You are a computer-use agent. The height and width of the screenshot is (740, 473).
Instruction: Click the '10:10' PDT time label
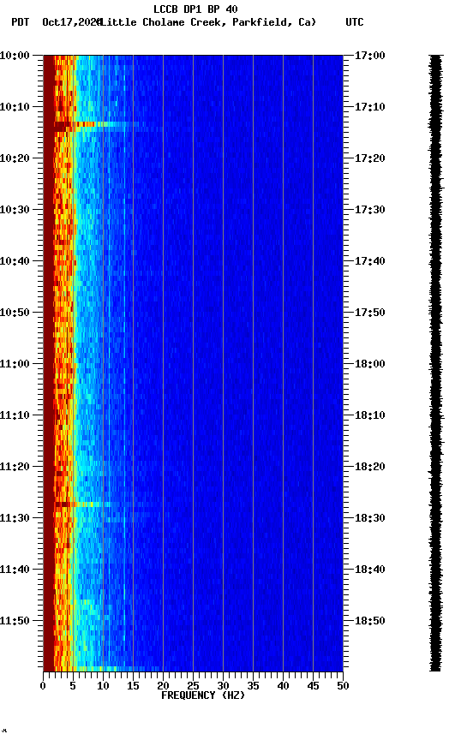point(15,107)
